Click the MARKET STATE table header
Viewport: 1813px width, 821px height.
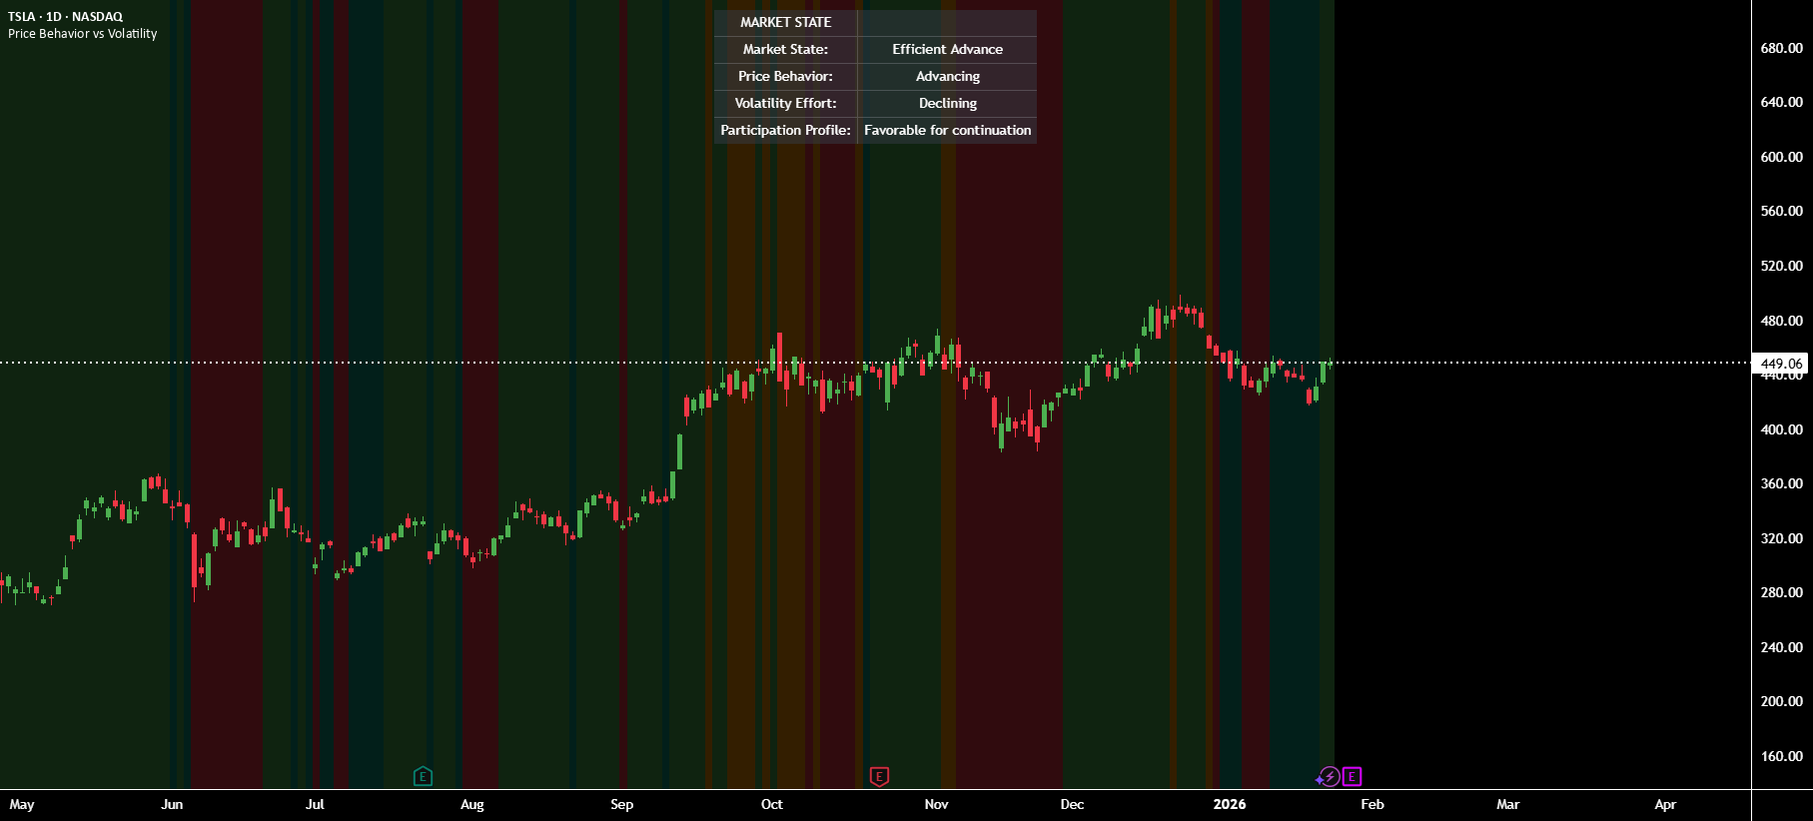[x=785, y=22]
